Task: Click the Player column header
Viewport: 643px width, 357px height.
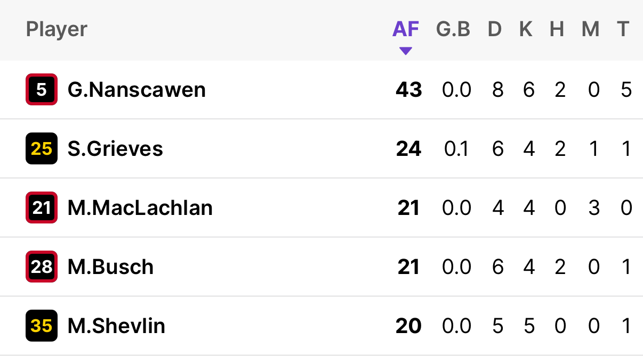Action: point(57,29)
